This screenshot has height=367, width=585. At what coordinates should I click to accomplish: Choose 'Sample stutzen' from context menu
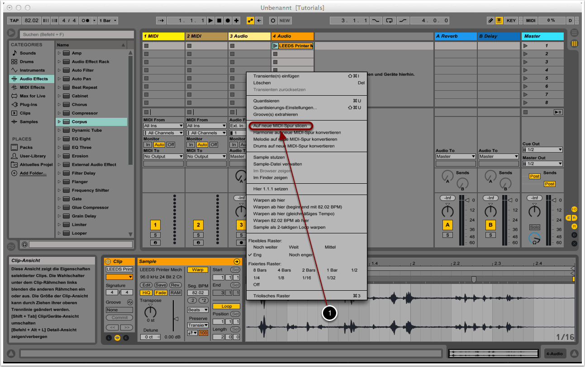tap(269, 157)
